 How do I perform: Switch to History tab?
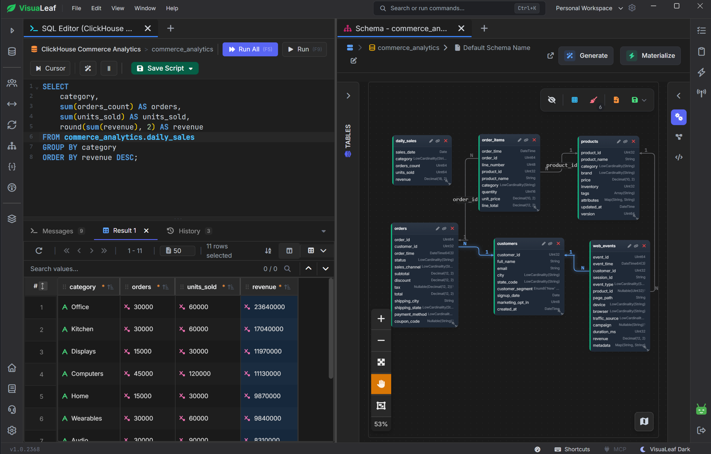pyautogui.click(x=189, y=231)
